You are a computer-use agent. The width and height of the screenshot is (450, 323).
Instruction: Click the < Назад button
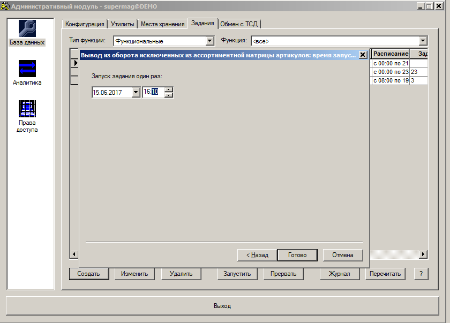pos(257,255)
